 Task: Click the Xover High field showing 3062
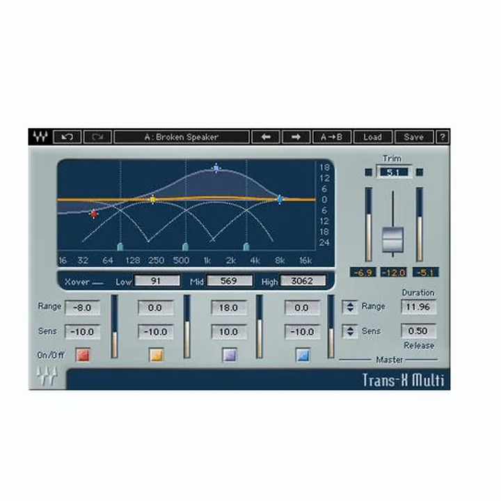pyautogui.click(x=303, y=281)
